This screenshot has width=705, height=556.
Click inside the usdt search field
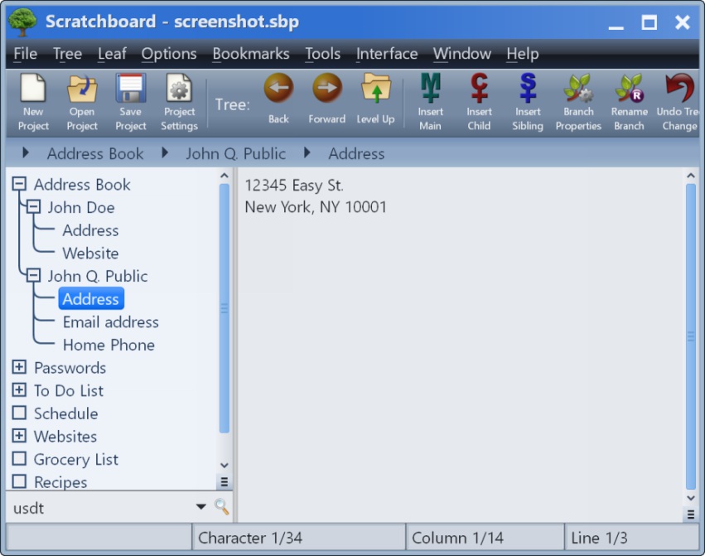click(x=83, y=508)
